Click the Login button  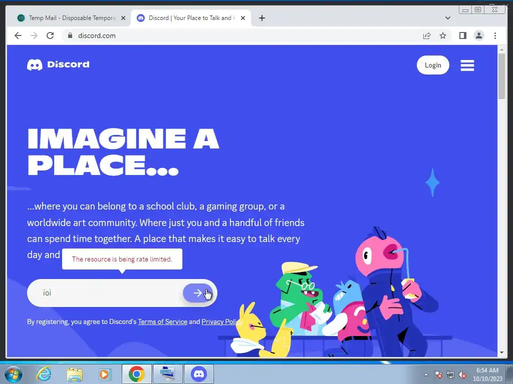coord(433,65)
